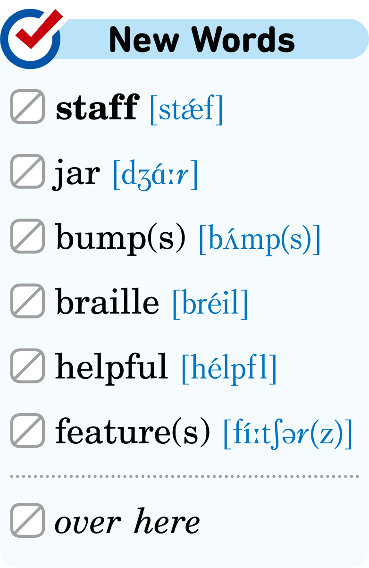Check the feature(s) checkbox
The image size is (369, 568).
pos(28,430)
